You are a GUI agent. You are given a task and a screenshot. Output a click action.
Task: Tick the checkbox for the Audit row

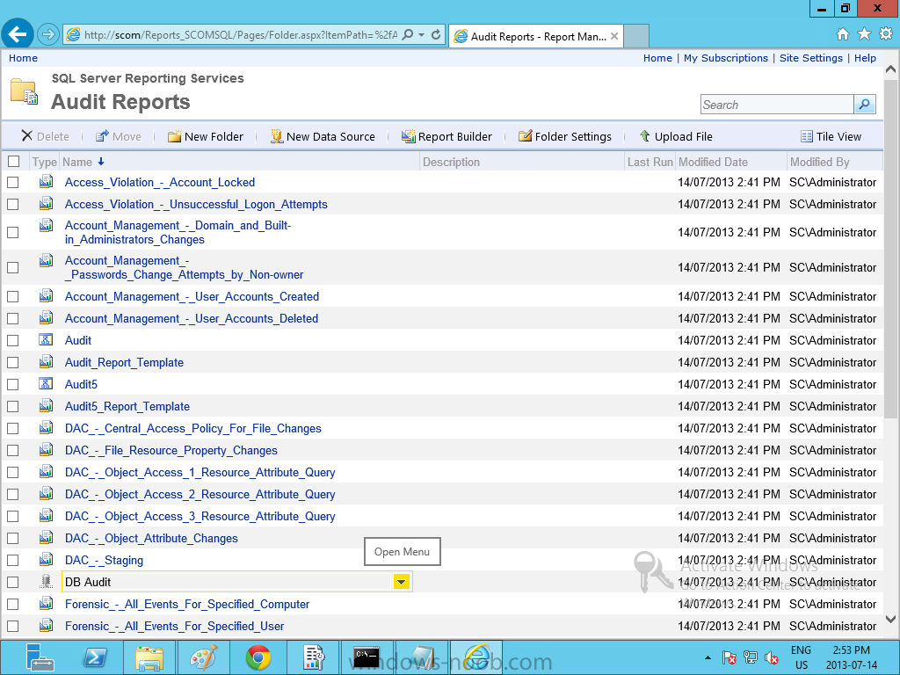(12, 340)
